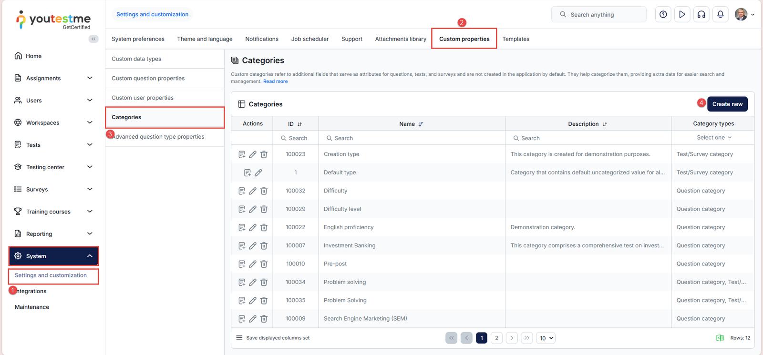Click the add values icon for Pre-post
This screenshot has width=763, height=355.
tap(242, 264)
